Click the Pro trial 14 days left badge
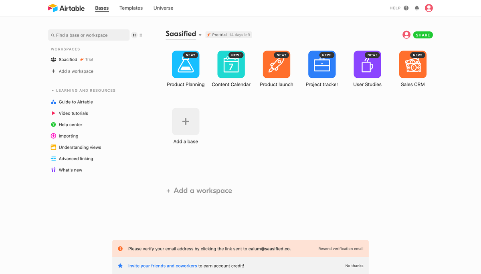 228,35
